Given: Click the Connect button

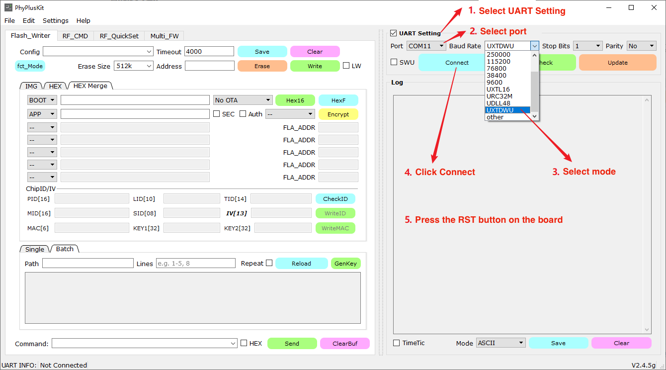Looking at the screenshot, I should click(x=457, y=63).
